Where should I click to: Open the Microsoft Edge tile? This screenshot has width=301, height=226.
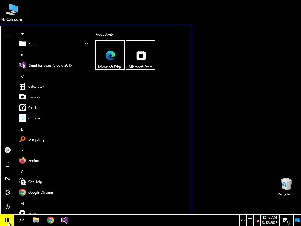(110, 55)
